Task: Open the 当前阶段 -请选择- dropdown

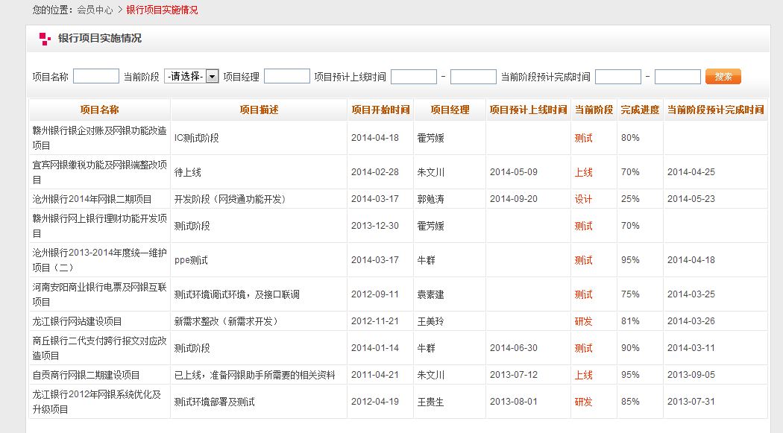Action: pos(191,76)
